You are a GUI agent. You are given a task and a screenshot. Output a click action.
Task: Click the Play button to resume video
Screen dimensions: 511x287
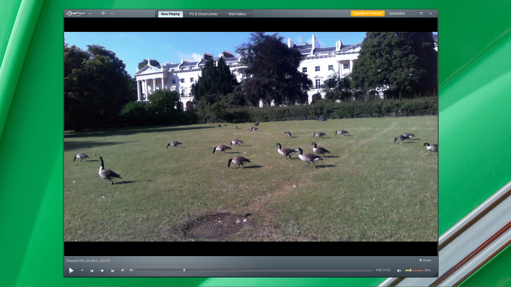(71, 270)
